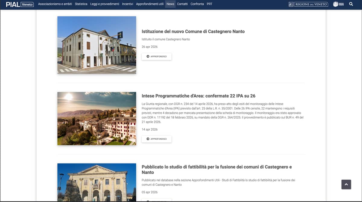Open the PRT menu item
The image size is (362, 202).
[x=210, y=4]
